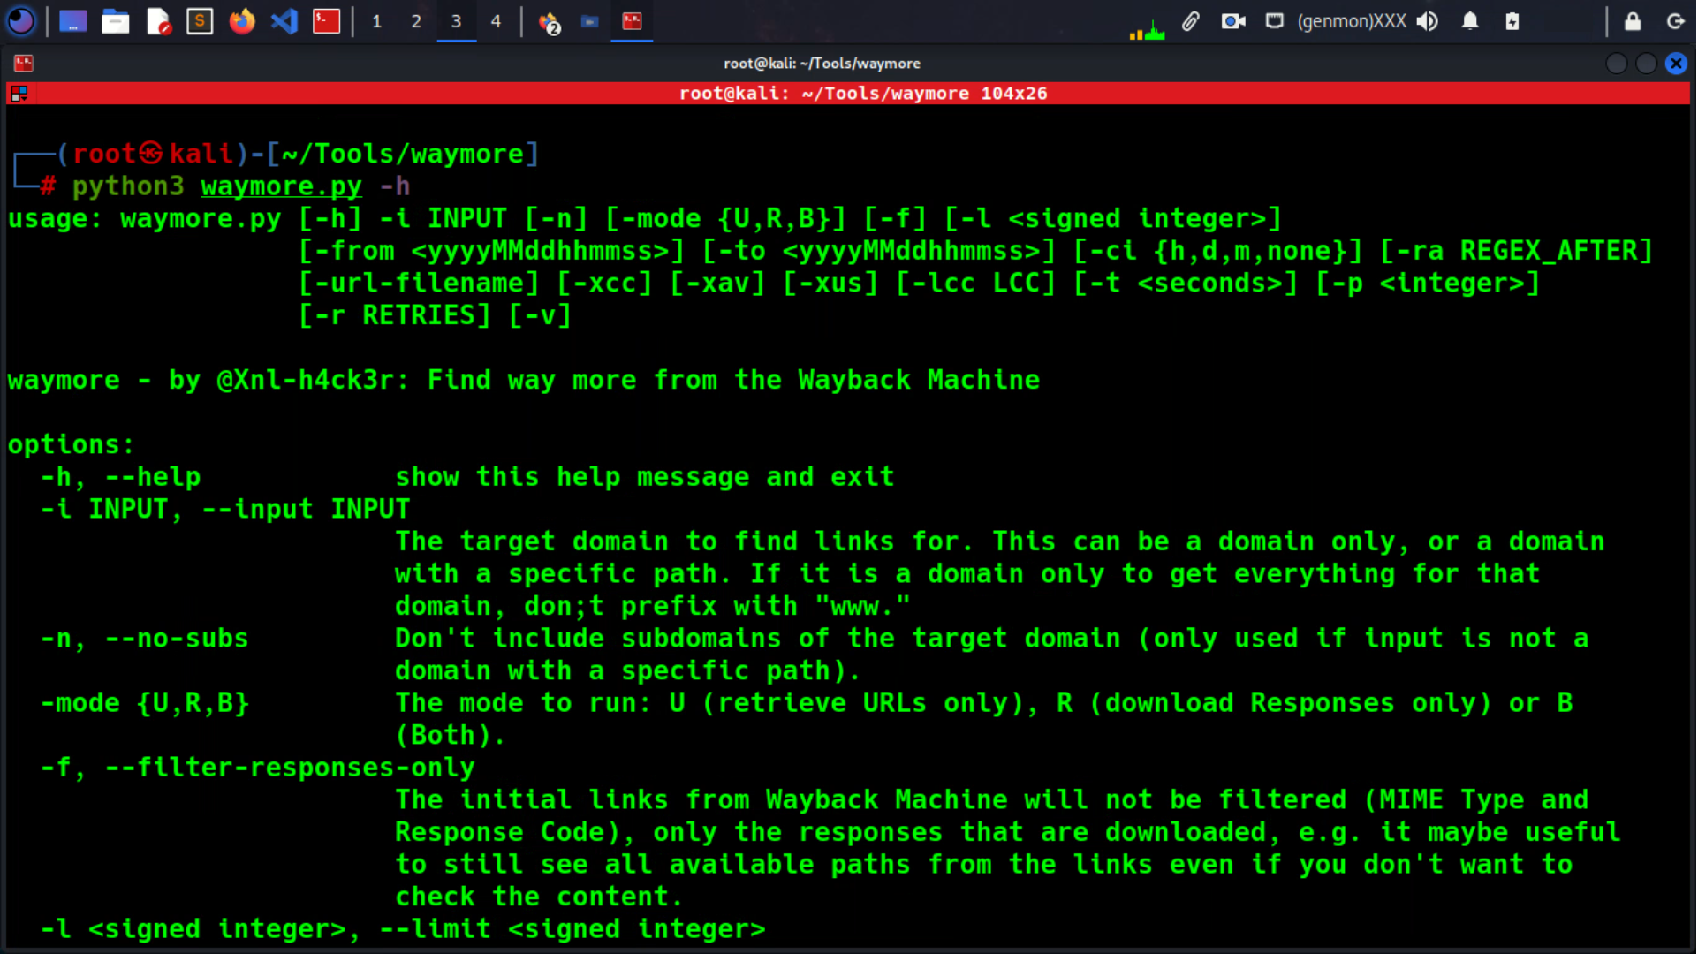Click the screen recorder camera icon
Screen dimensions: 1698x954
coord(1233,21)
